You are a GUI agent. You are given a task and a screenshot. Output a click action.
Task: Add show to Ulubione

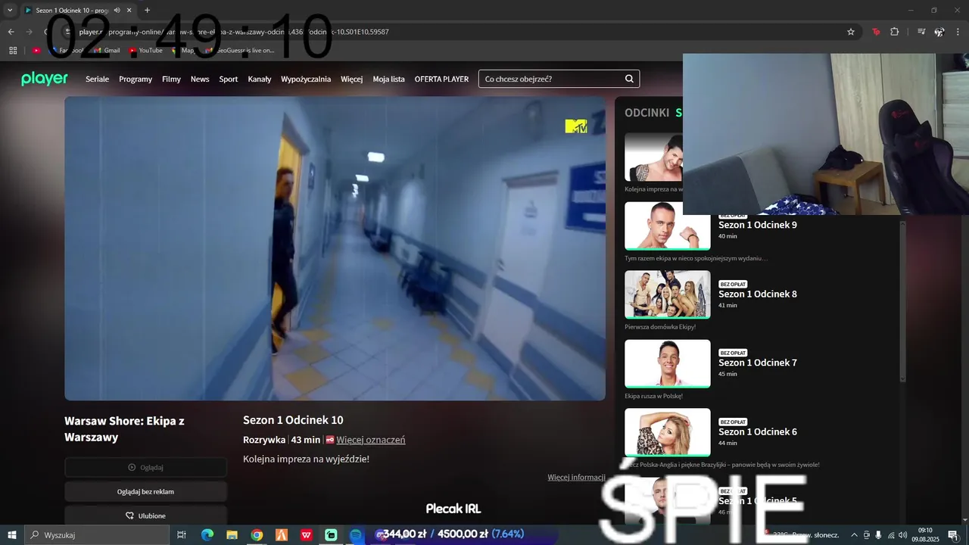click(x=145, y=515)
